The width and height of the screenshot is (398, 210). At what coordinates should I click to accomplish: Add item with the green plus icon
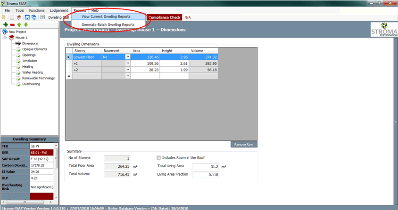(x=5, y=24)
